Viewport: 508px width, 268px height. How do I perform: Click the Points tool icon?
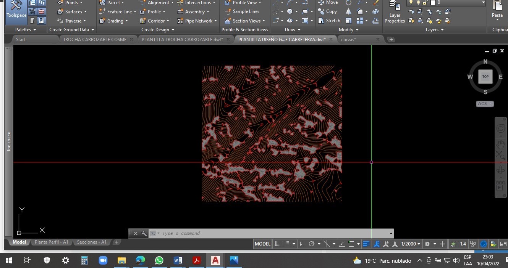tap(60, 3)
